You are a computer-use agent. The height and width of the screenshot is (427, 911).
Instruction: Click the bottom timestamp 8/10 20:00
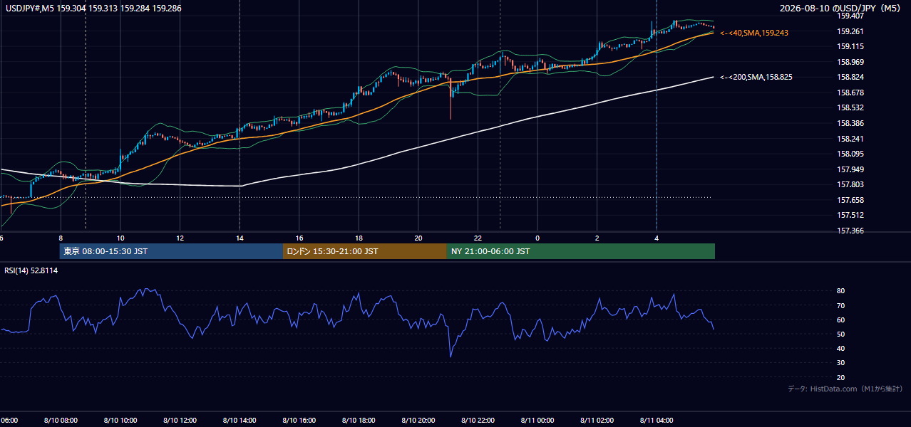click(x=418, y=421)
